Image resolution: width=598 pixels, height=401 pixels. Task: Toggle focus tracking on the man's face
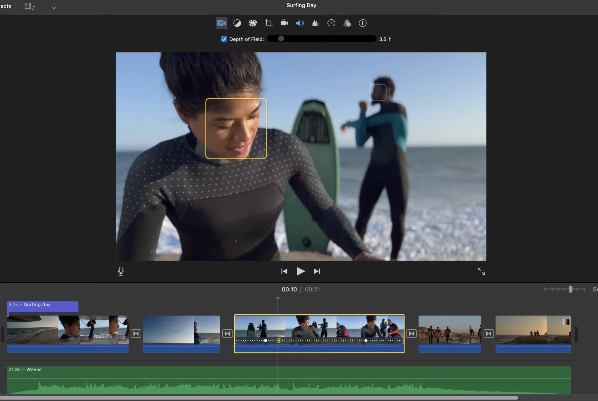pyautogui.click(x=378, y=92)
